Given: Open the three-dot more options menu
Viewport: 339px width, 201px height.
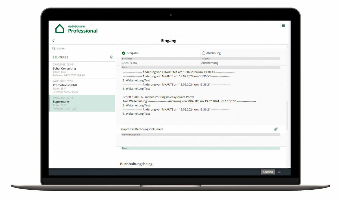Looking at the screenshot, I should (x=280, y=172).
